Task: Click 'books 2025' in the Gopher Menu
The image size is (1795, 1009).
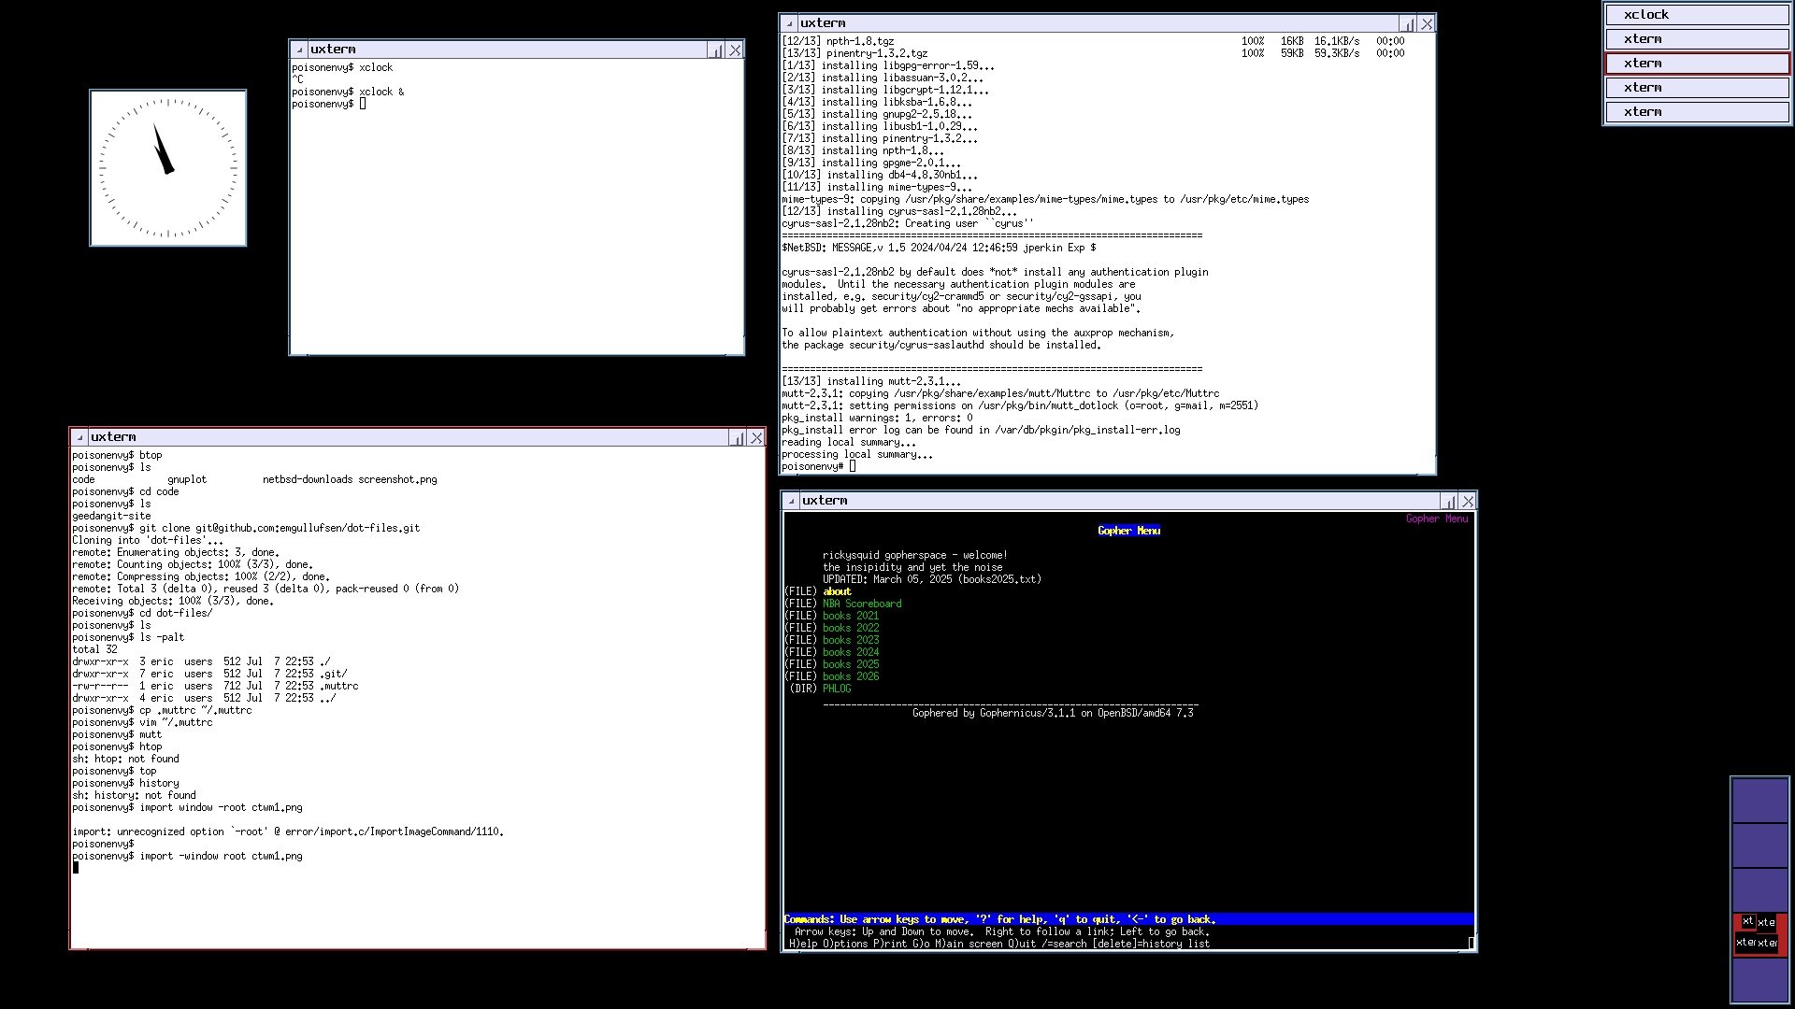Action: 851,664
